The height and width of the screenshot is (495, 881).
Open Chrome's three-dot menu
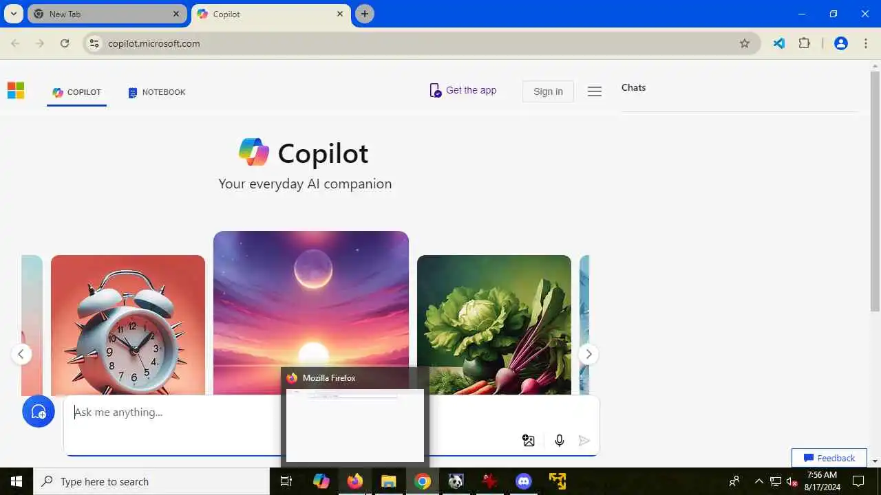pos(866,43)
